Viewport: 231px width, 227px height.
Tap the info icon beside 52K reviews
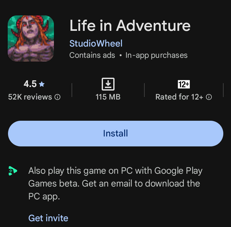click(x=57, y=97)
